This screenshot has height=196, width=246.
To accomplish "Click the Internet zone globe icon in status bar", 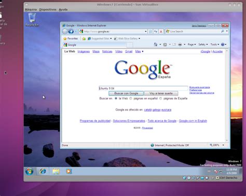I will [x=152, y=145].
